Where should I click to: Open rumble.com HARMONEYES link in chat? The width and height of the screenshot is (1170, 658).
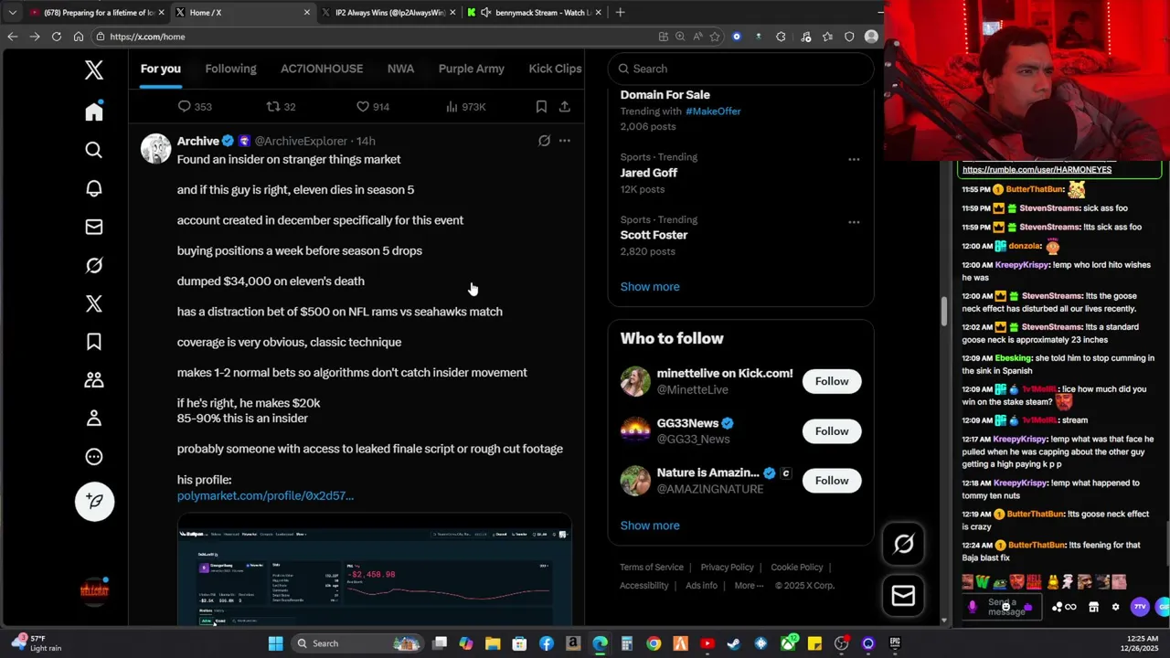(x=1037, y=169)
